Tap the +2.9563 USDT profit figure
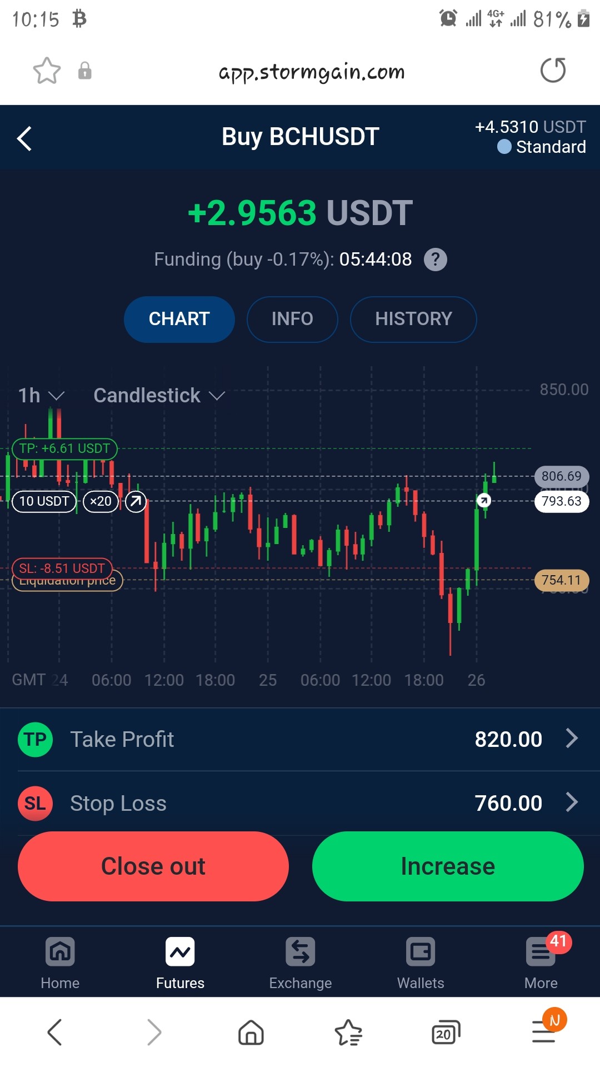This screenshot has height=1067, width=600. click(x=300, y=213)
